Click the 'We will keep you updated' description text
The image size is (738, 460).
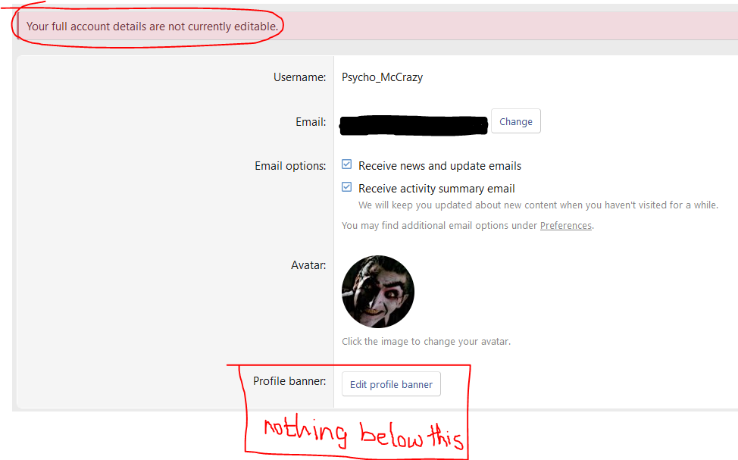pyautogui.click(x=537, y=205)
